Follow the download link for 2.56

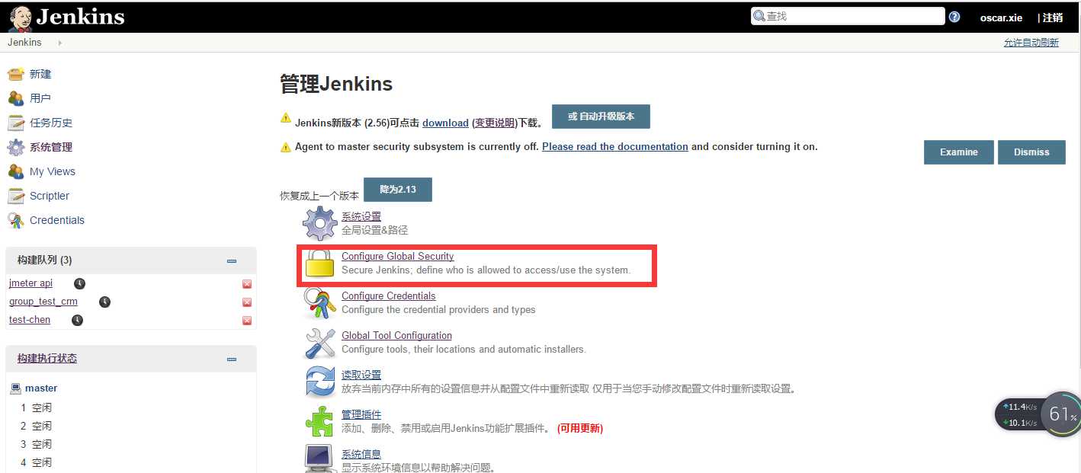tap(445, 123)
